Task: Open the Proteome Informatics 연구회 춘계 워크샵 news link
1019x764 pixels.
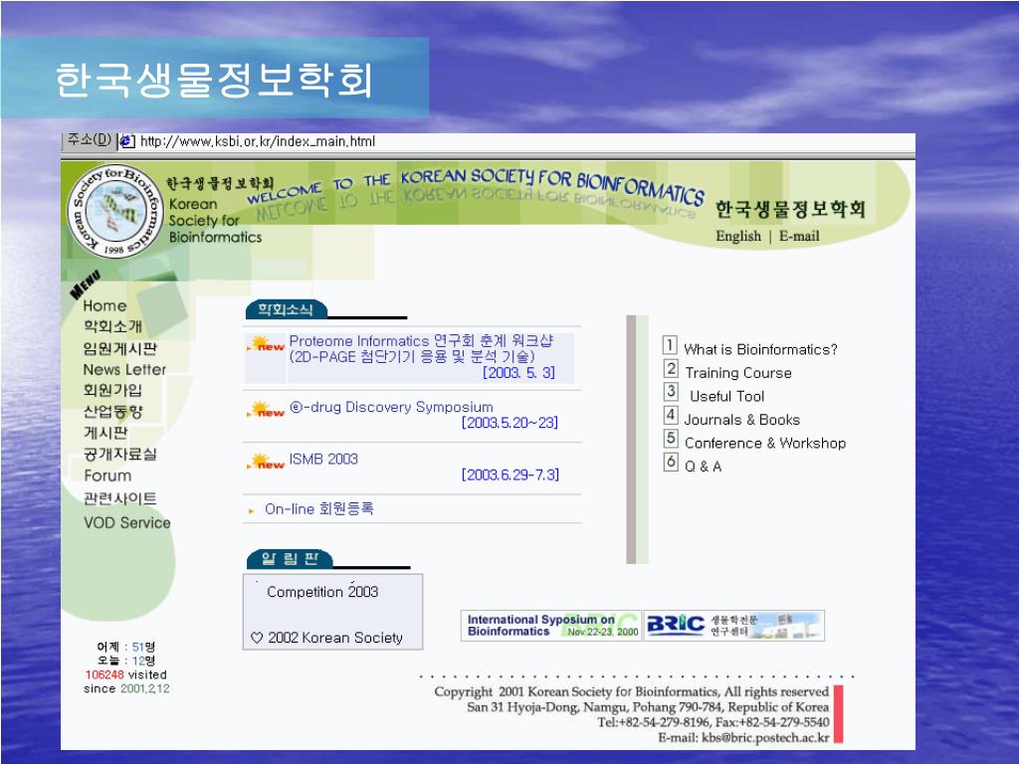Action: point(421,349)
